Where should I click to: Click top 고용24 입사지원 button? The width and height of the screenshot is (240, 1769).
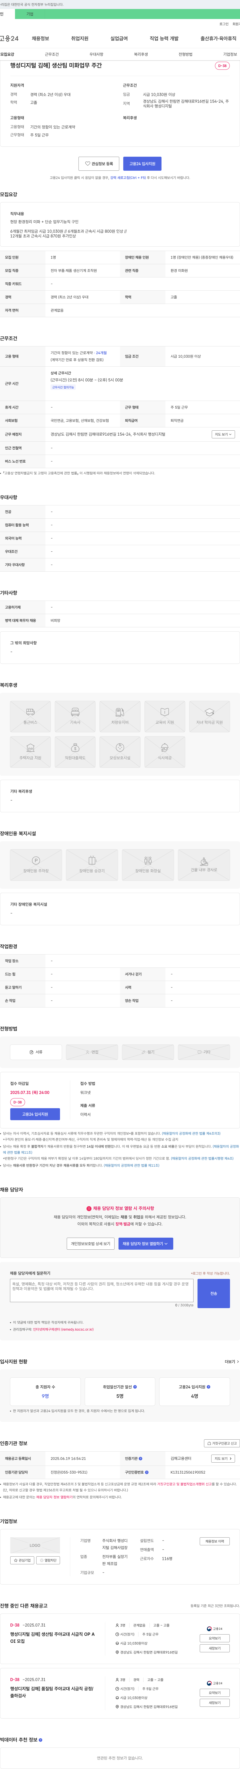tap(142, 163)
